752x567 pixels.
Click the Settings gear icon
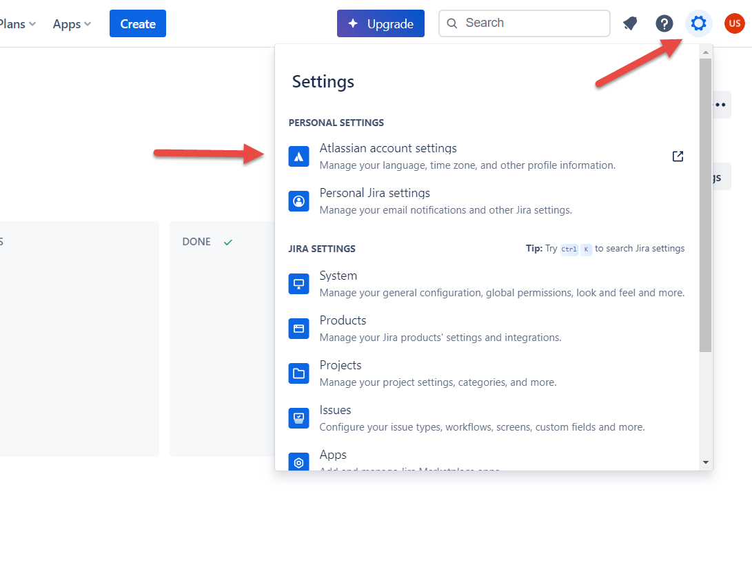[x=698, y=23]
